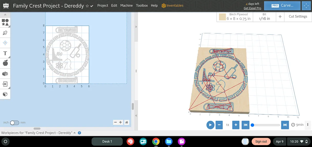Image resolution: width=312 pixels, height=147 pixels.
Task: Choose the Text tool
Action: click(x=5, y=53)
